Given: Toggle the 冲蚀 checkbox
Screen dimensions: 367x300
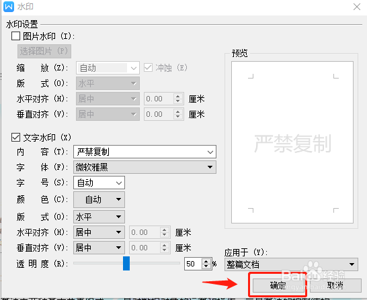Looking at the screenshot, I should click(x=148, y=68).
